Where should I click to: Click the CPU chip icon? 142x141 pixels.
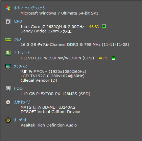pyautogui.click(x=8, y=22)
